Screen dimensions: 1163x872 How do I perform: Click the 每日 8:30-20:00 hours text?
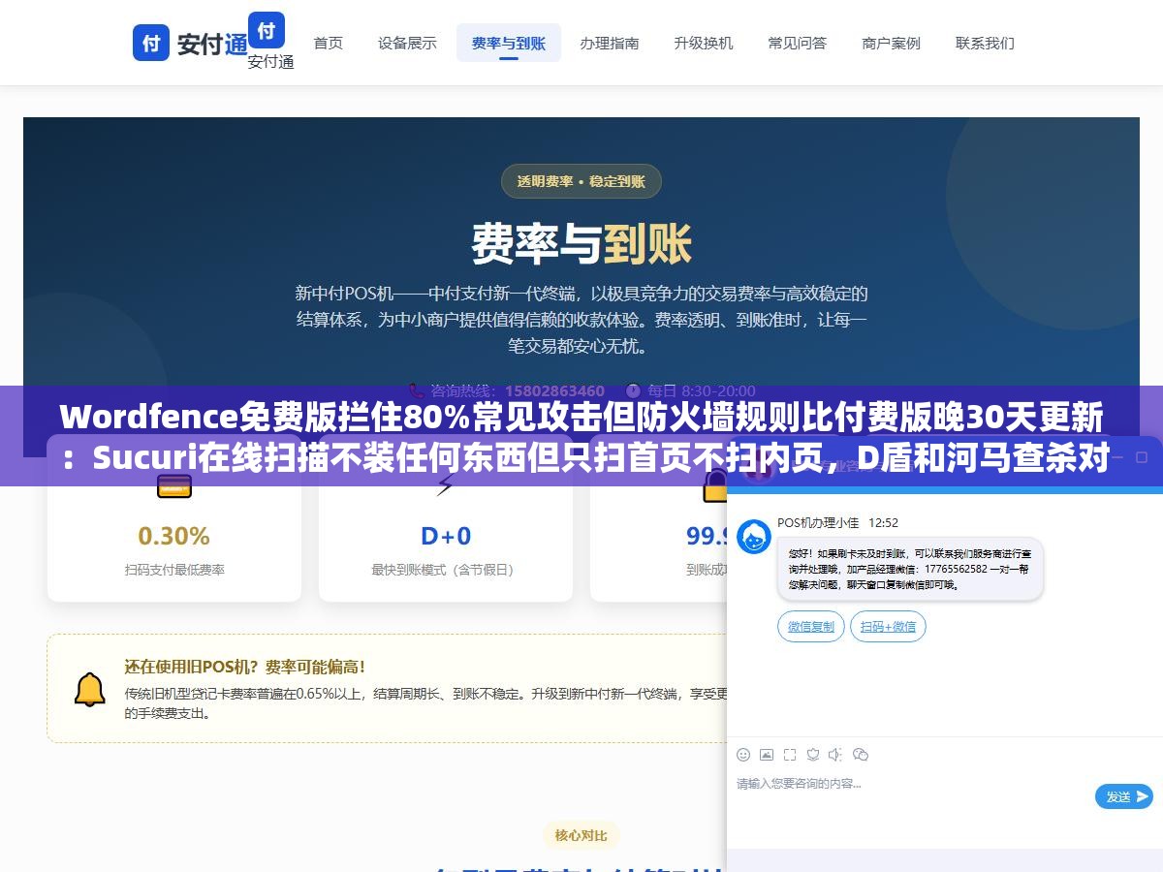702,390
